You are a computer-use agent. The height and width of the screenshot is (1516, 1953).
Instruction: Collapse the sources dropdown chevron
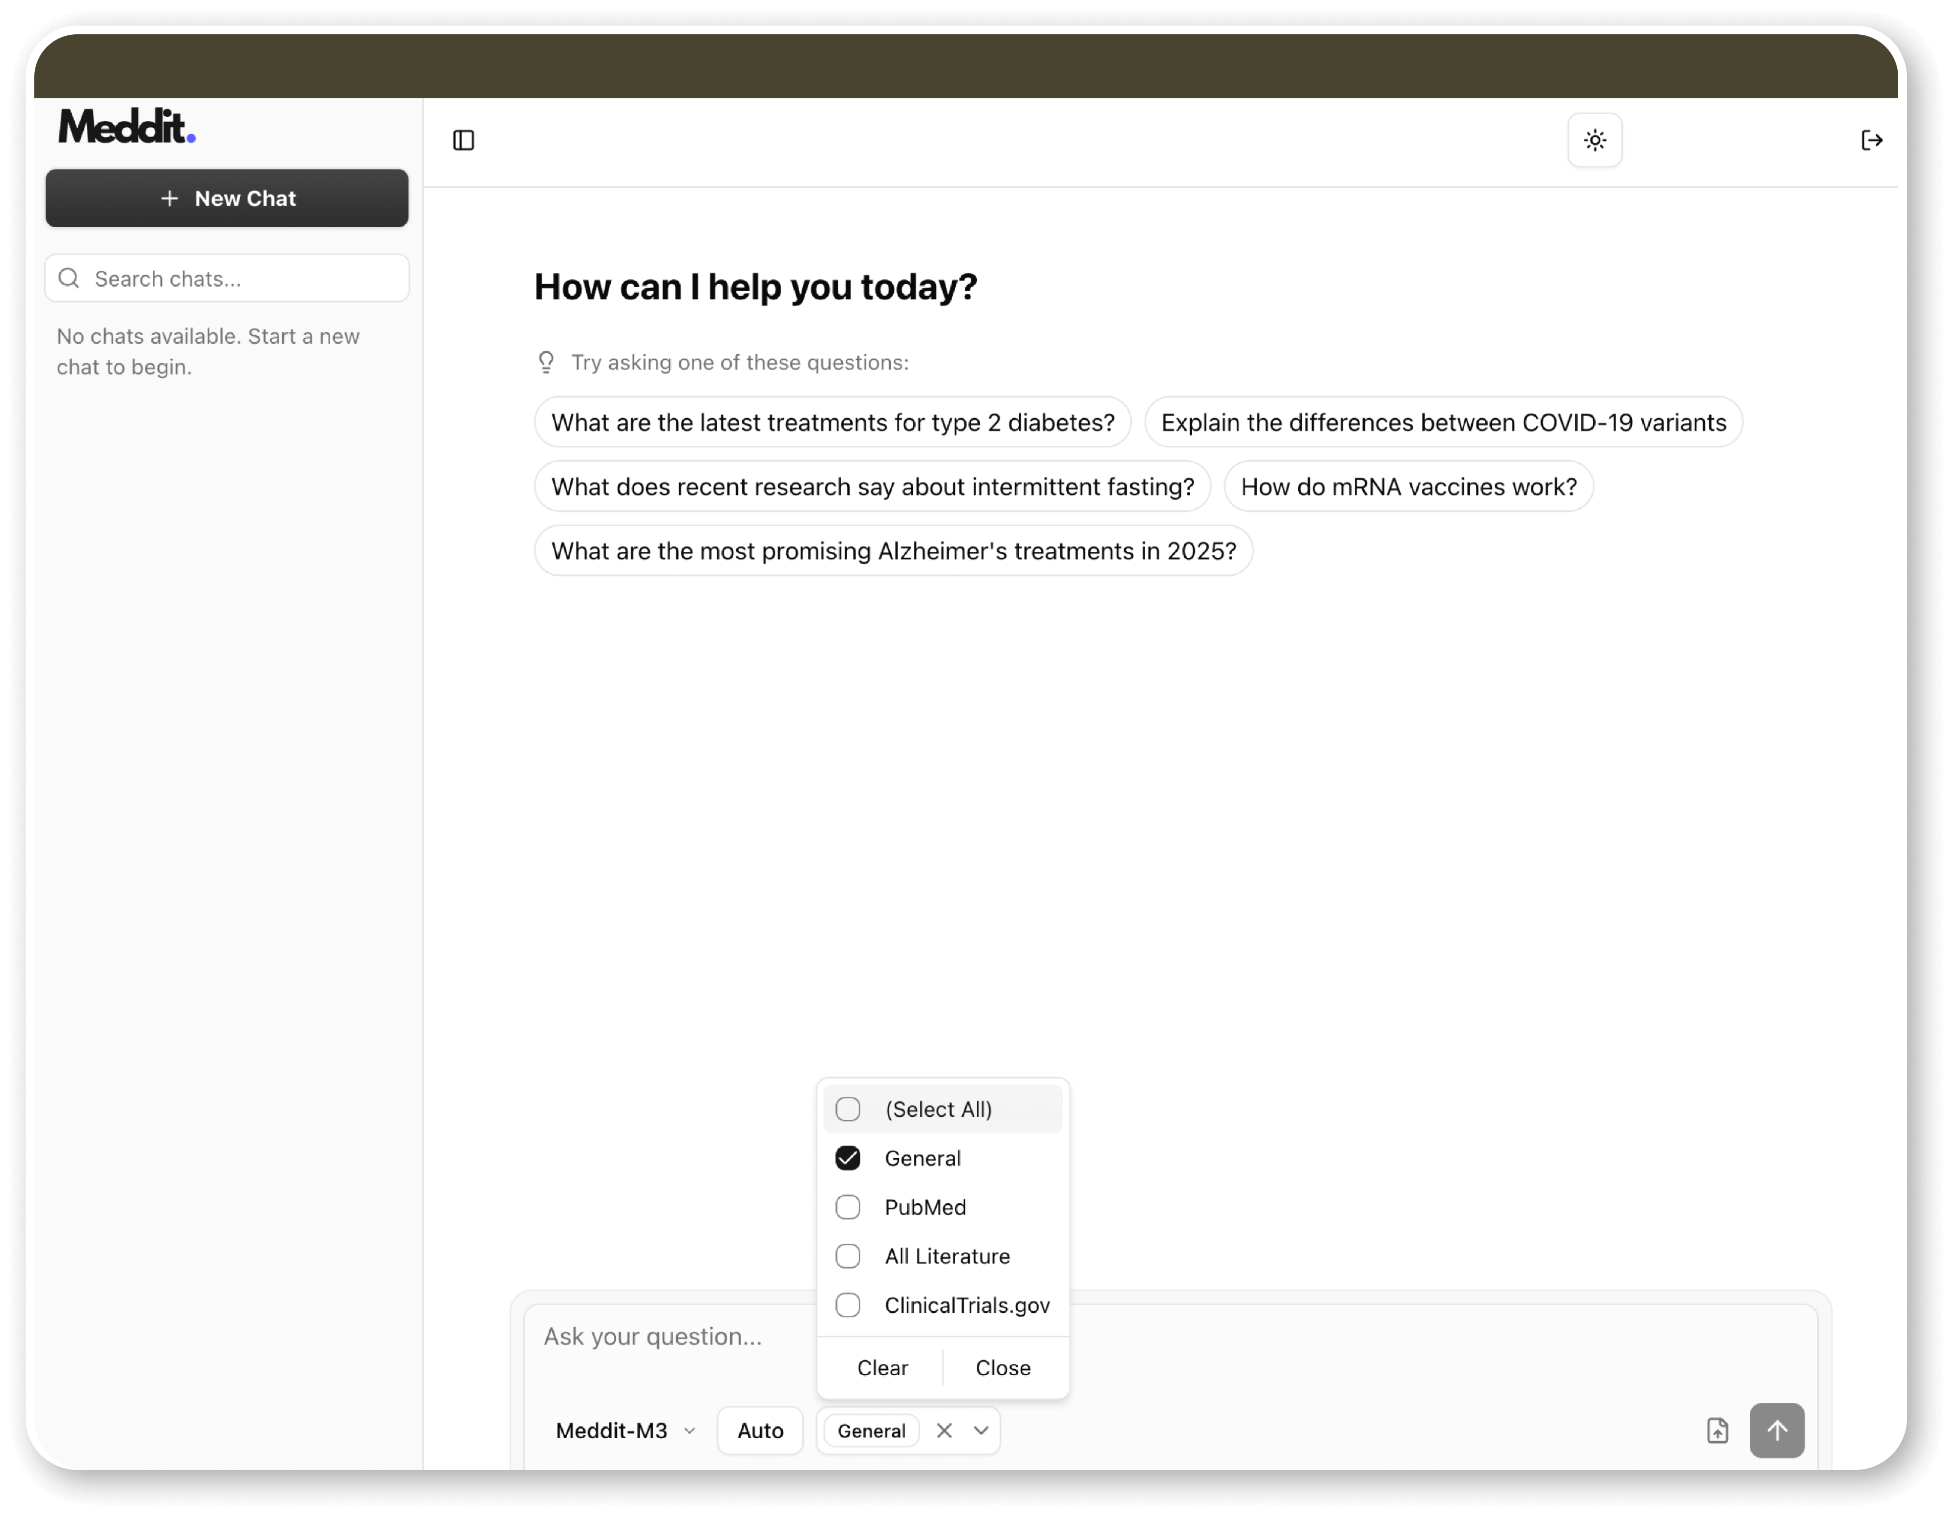981,1430
